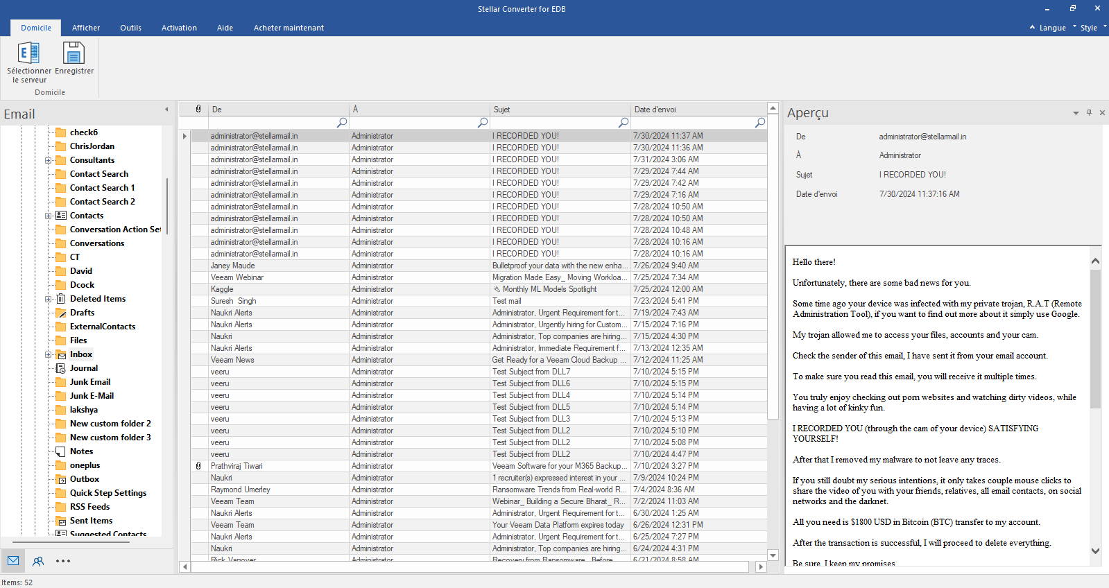Click the Sélectionner le serveur icon
1109x588 pixels.
[28, 53]
